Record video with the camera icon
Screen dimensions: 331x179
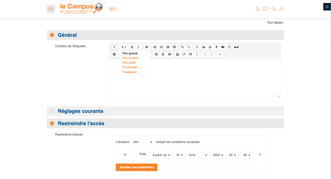tap(223, 47)
